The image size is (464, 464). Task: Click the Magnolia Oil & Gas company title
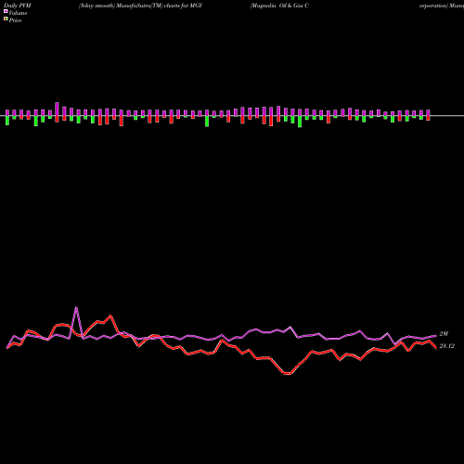click(279, 6)
